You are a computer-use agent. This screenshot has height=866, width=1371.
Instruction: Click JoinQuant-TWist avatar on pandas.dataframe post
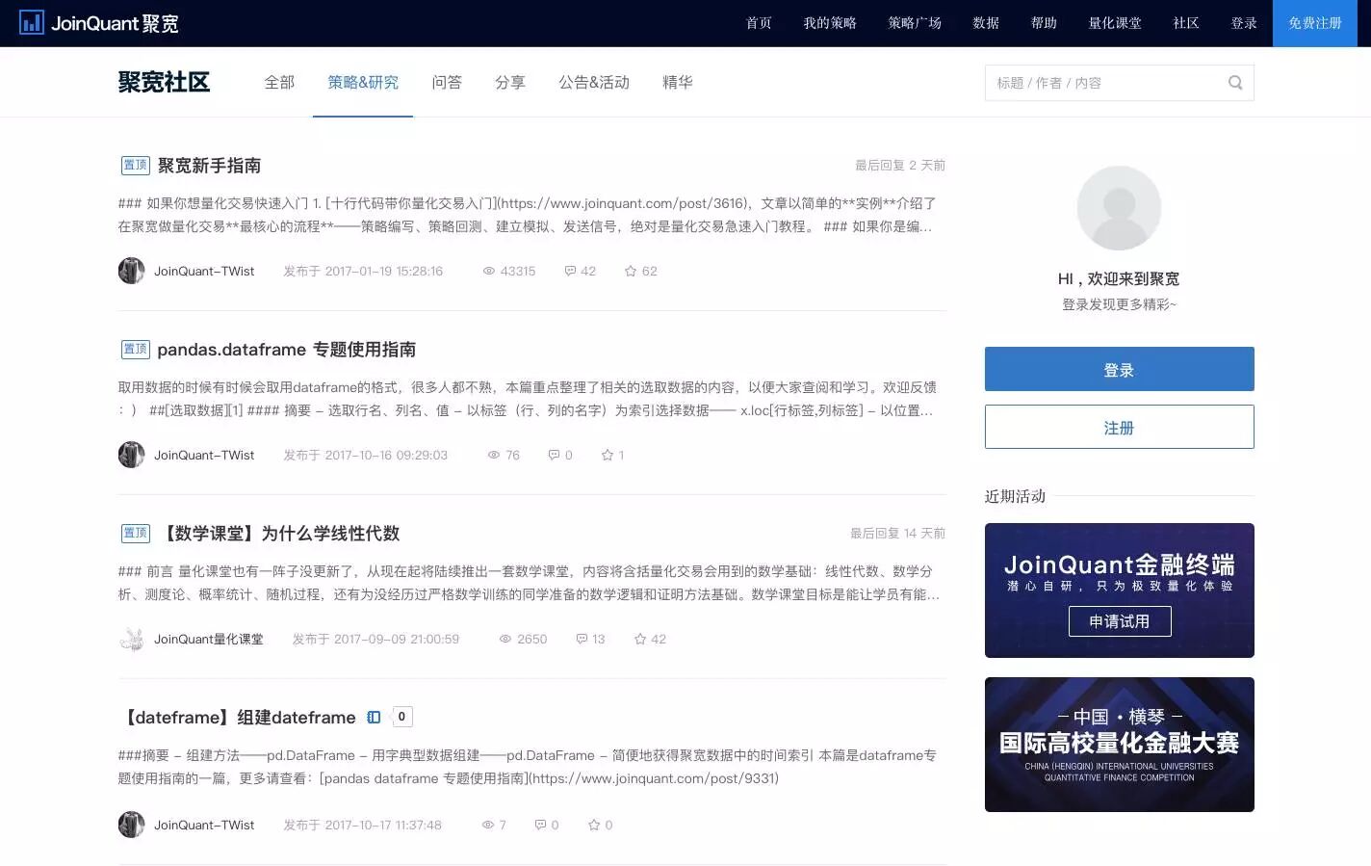pyautogui.click(x=131, y=455)
